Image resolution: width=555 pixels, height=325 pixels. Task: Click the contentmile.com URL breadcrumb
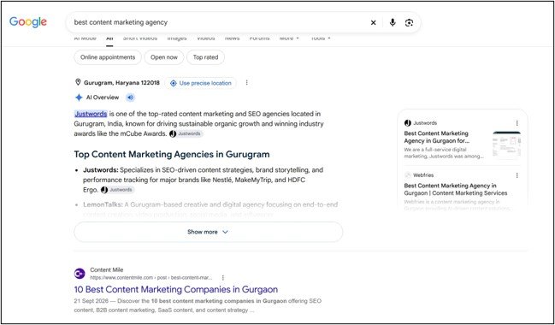(x=151, y=278)
